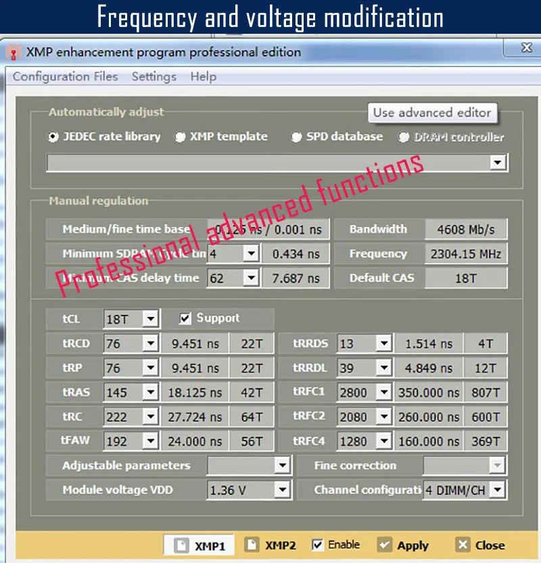This screenshot has width=541, height=563.
Task: Click the tRRDS 1.514 ns value
Action: tap(429, 343)
